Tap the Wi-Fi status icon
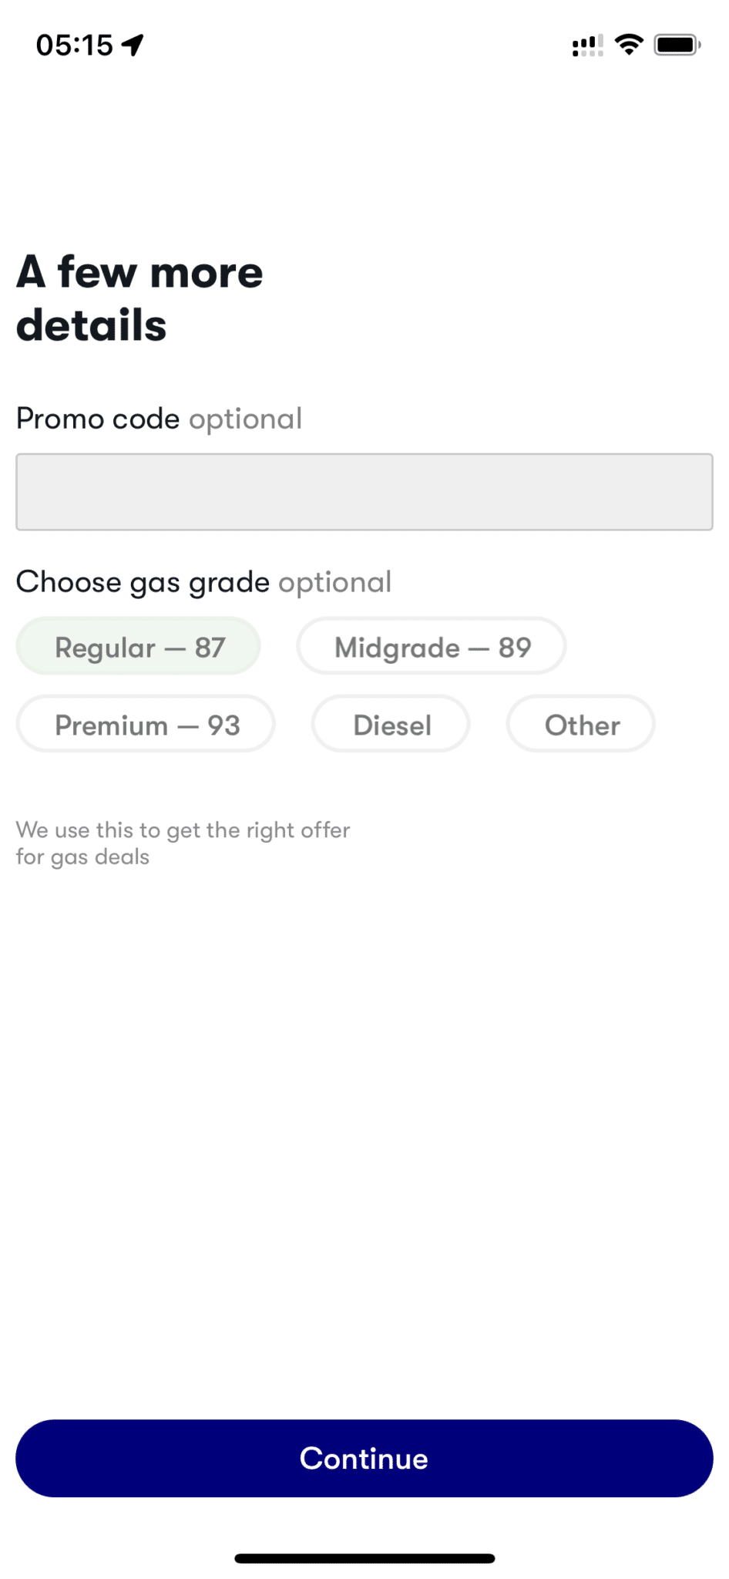This screenshot has height=1579, width=729. coord(629,45)
